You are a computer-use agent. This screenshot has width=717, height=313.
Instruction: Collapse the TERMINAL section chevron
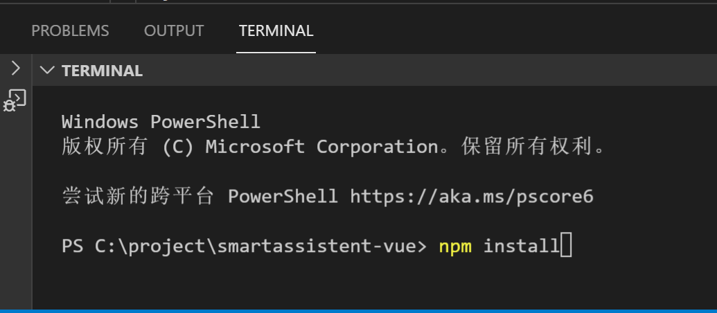coord(47,71)
